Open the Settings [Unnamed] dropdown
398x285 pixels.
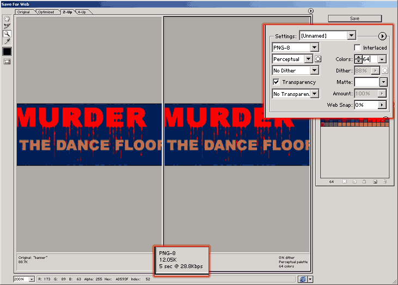click(328, 35)
